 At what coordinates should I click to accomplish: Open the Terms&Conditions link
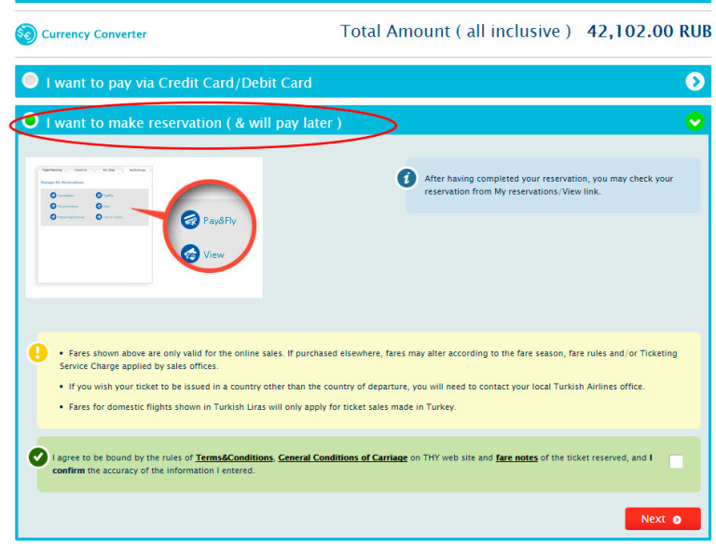(x=234, y=458)
